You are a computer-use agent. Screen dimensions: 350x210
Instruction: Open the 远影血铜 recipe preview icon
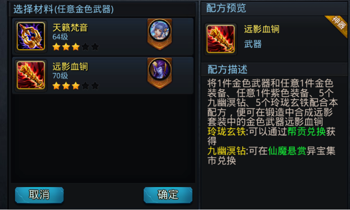220,39
